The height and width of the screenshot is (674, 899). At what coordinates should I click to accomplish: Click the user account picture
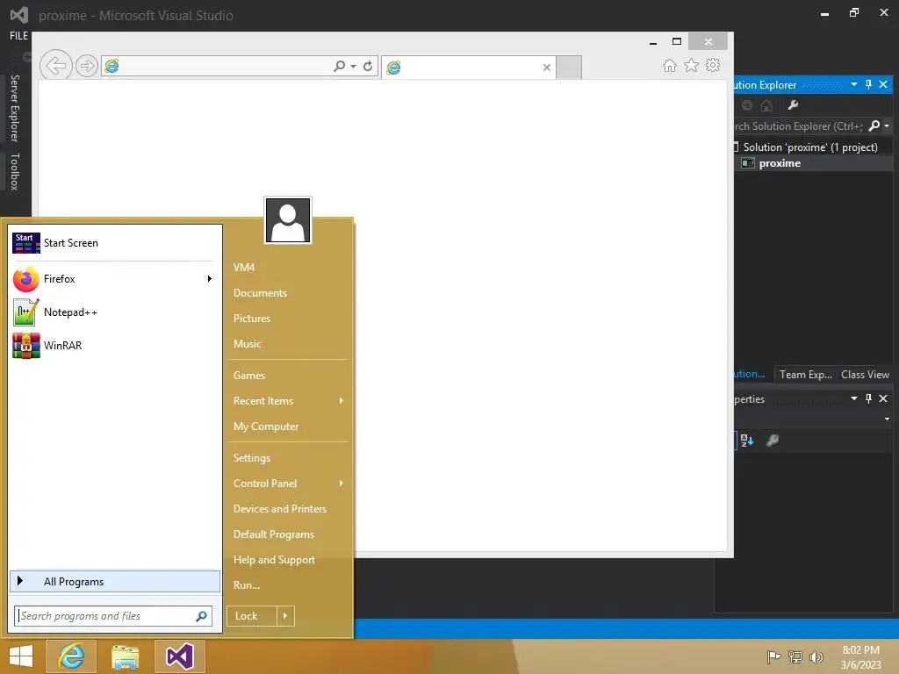(288, 220)
